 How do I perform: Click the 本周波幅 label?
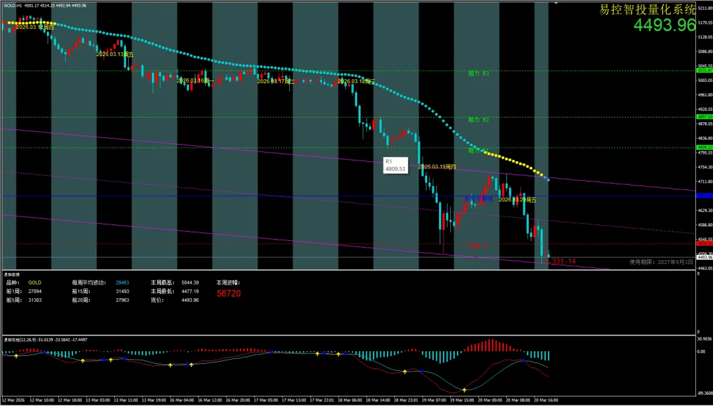(228, 283)
